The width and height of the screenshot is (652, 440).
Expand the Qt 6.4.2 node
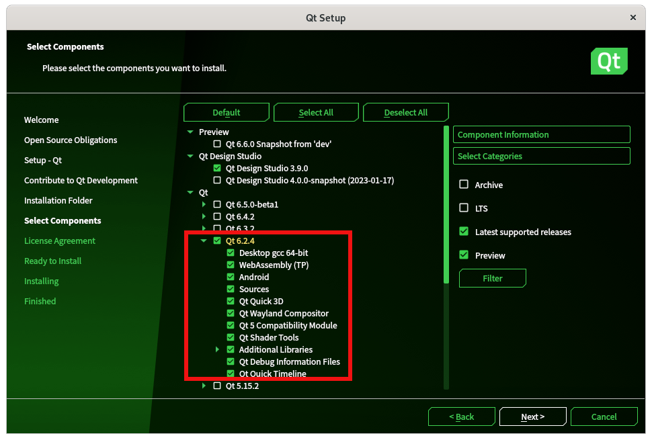tap(204, 216)
